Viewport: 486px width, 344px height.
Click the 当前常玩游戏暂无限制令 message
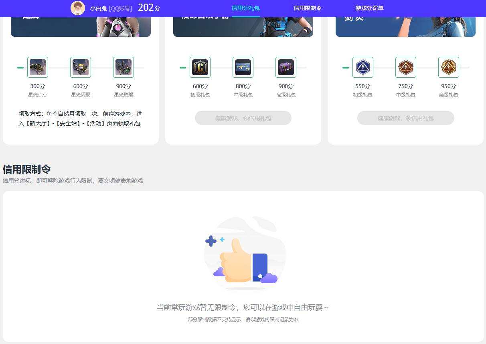pos(243,308)
